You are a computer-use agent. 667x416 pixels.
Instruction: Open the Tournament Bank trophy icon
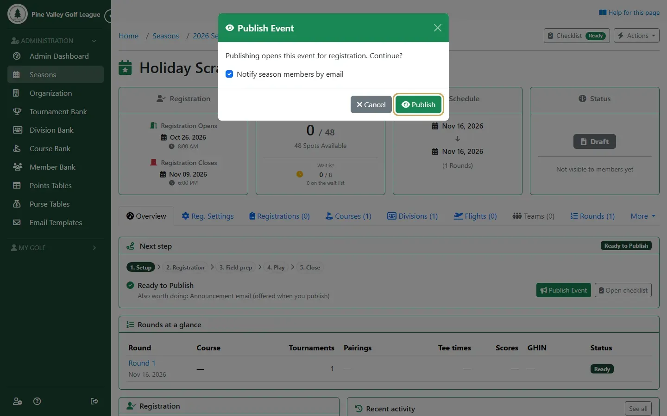[17, 111]
